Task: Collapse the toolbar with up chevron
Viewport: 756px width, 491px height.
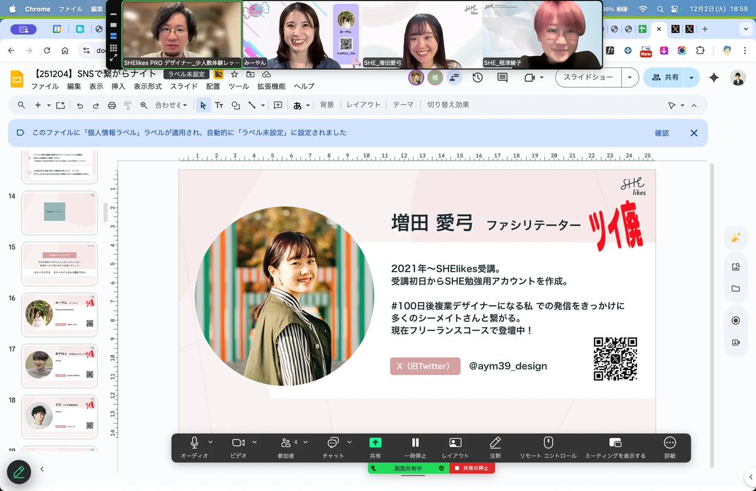Action: click(694, 105)
